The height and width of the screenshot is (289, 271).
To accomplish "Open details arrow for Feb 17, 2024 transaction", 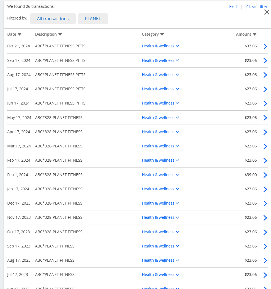I will tap(265, 161).
